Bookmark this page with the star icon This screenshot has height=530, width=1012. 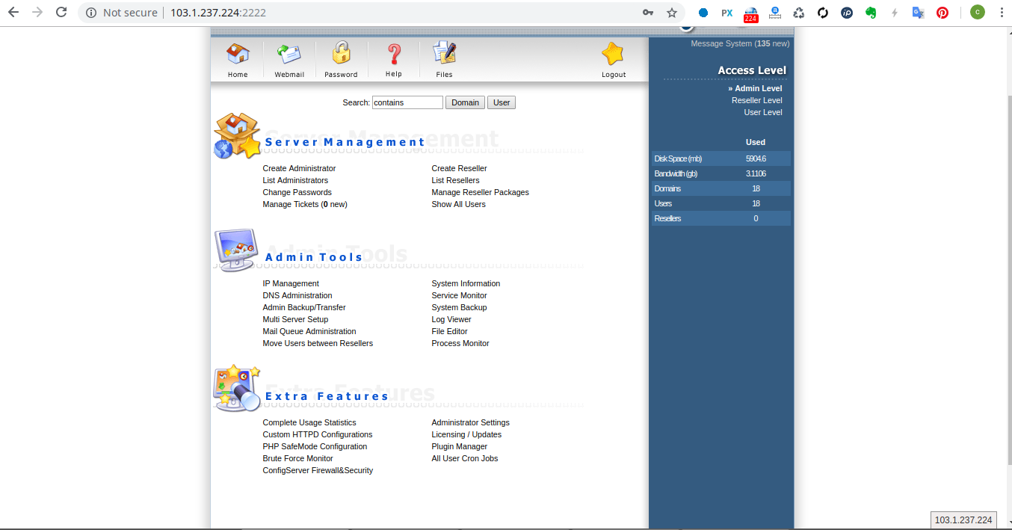[672, 13]
